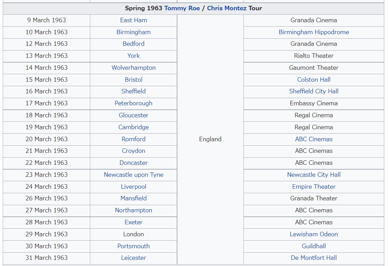This screenshot has height=266, width=388.
Task: Click the Peterborough city link
Action: (134, 103)
